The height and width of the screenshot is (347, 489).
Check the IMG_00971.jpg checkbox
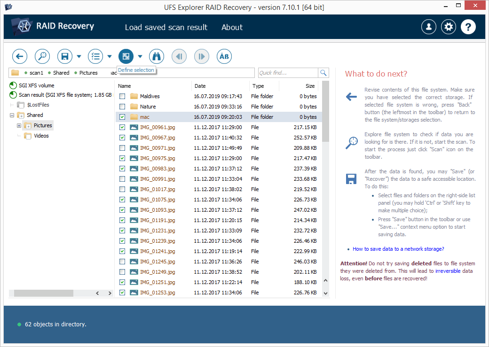(x=122, y=148)
